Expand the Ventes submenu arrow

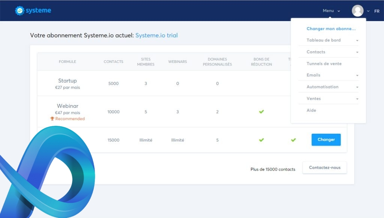(x=357, y=99)
